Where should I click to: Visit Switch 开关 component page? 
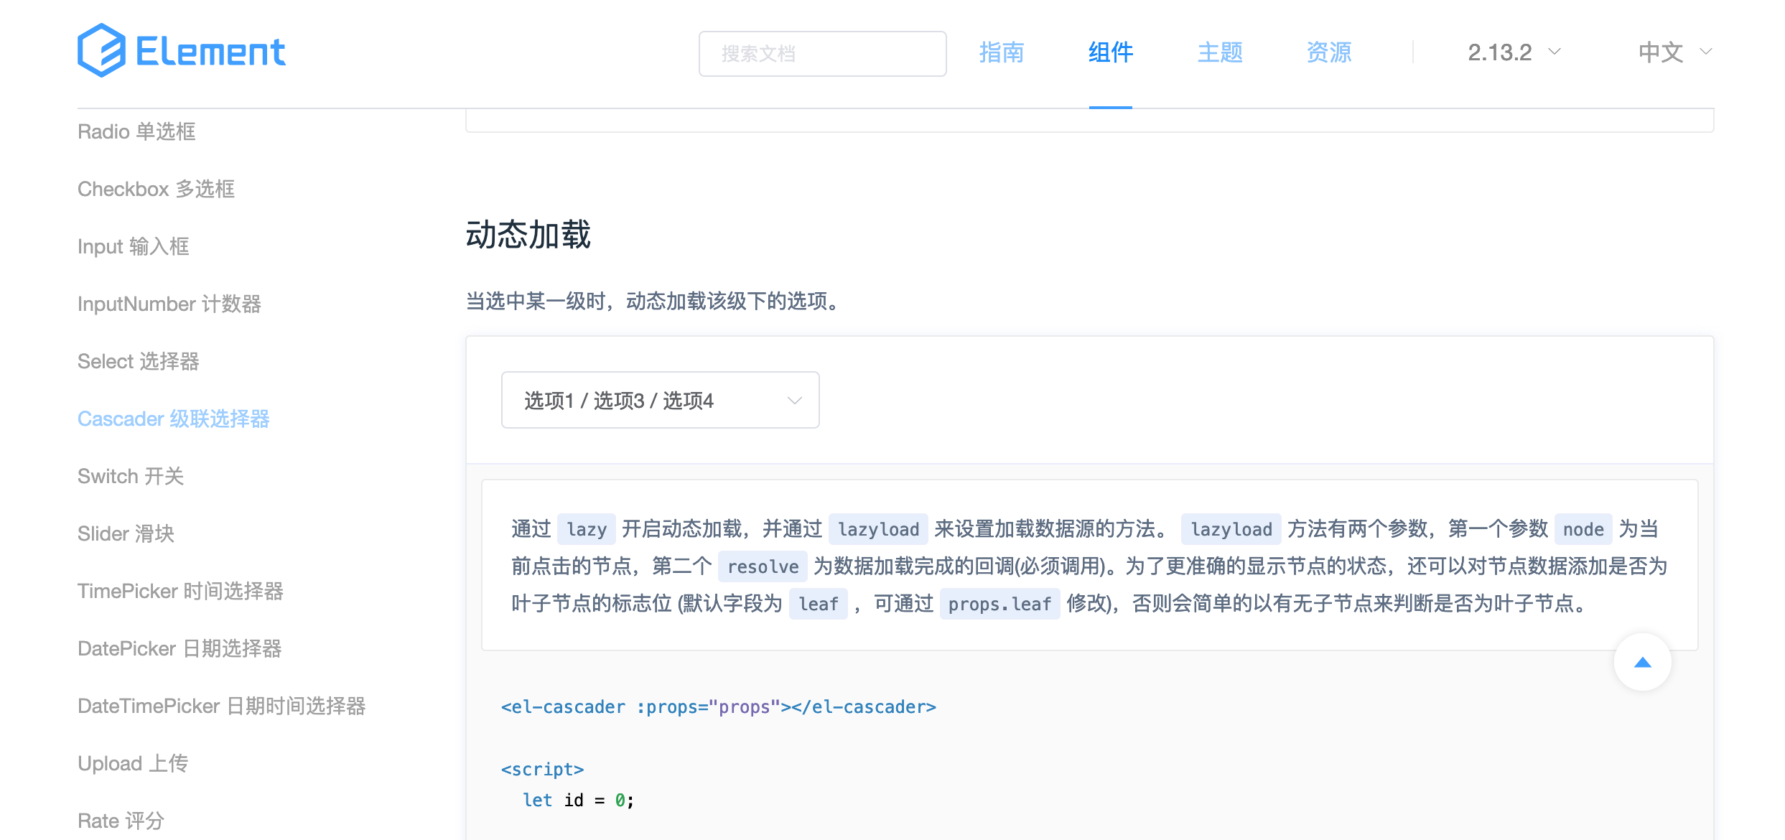(x=130, y=476)
